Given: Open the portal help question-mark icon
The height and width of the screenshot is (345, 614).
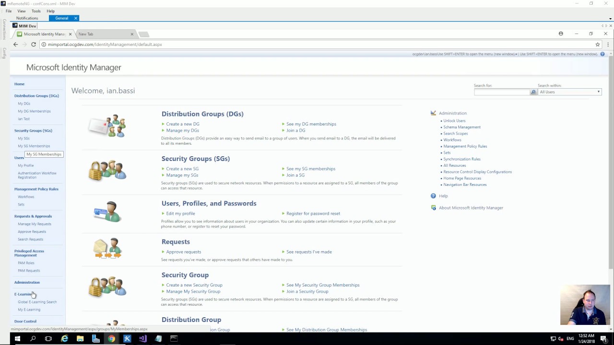Looking at the screenshot, I should point(602,54).
